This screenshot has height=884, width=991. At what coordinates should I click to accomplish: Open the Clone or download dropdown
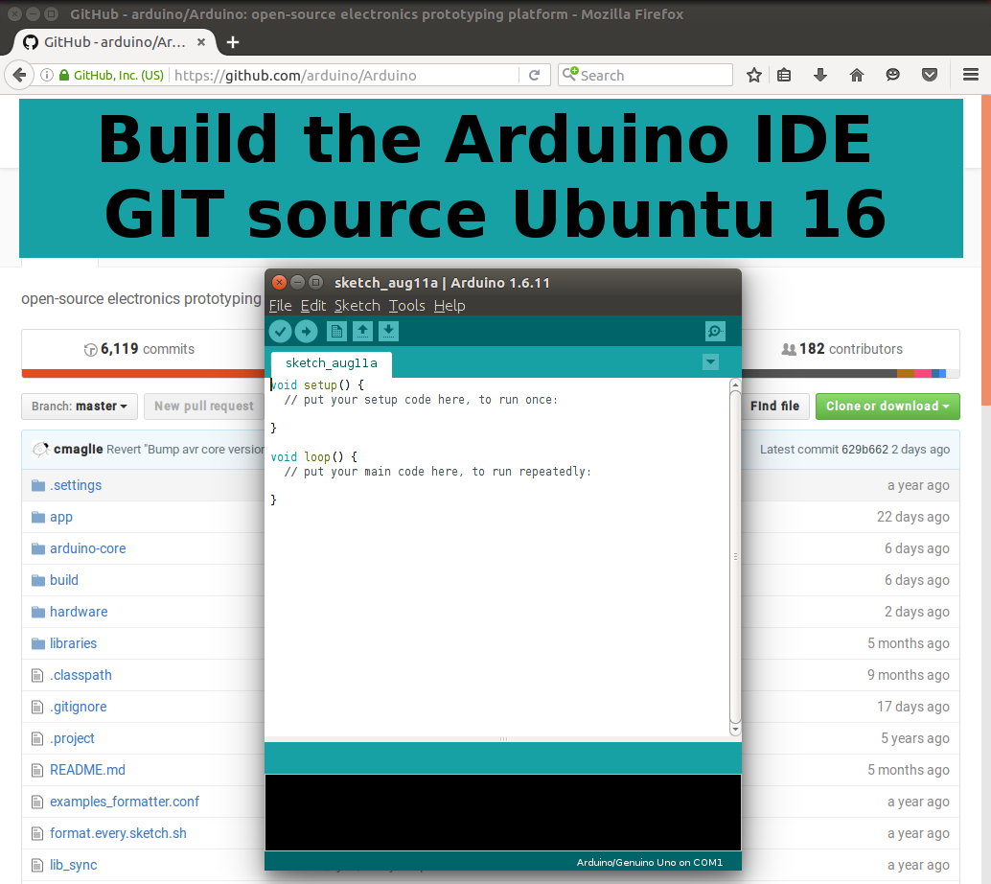pyautogui.click(x=887, y=406)
